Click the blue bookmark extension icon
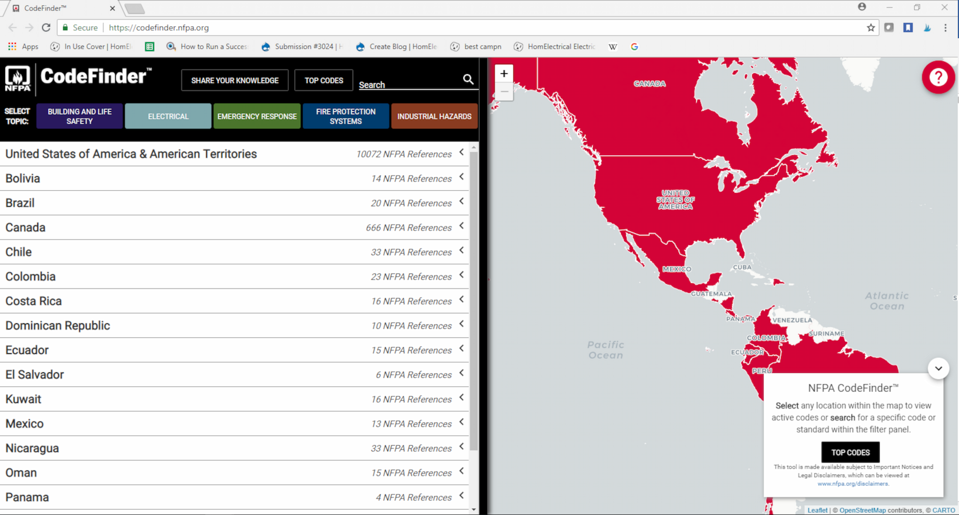This screenshot has width=959, height=515. 908,27
